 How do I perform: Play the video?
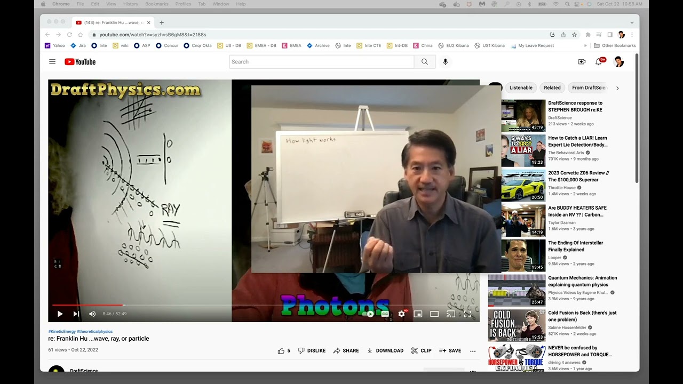[60, 314]
